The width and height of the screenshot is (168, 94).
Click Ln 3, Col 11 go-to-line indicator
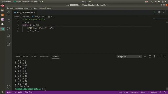coord(123,92)
